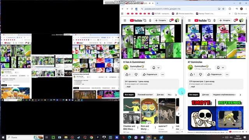The width and height of the screenshot is (249, 140).
Task: Open account avatar in right pane
Action: tap(241, 21)
